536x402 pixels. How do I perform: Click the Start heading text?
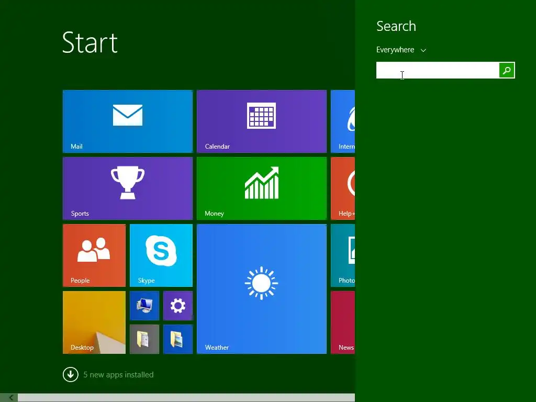[90, 43]
